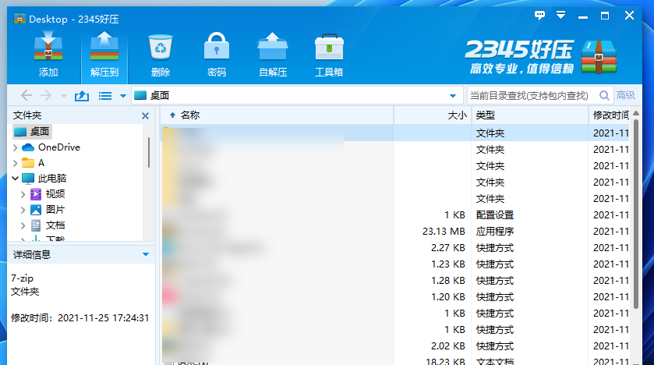Click the 解压到 (Extract to) icon
The height and width of the screenshot is (365, 654).
[104, 55]
